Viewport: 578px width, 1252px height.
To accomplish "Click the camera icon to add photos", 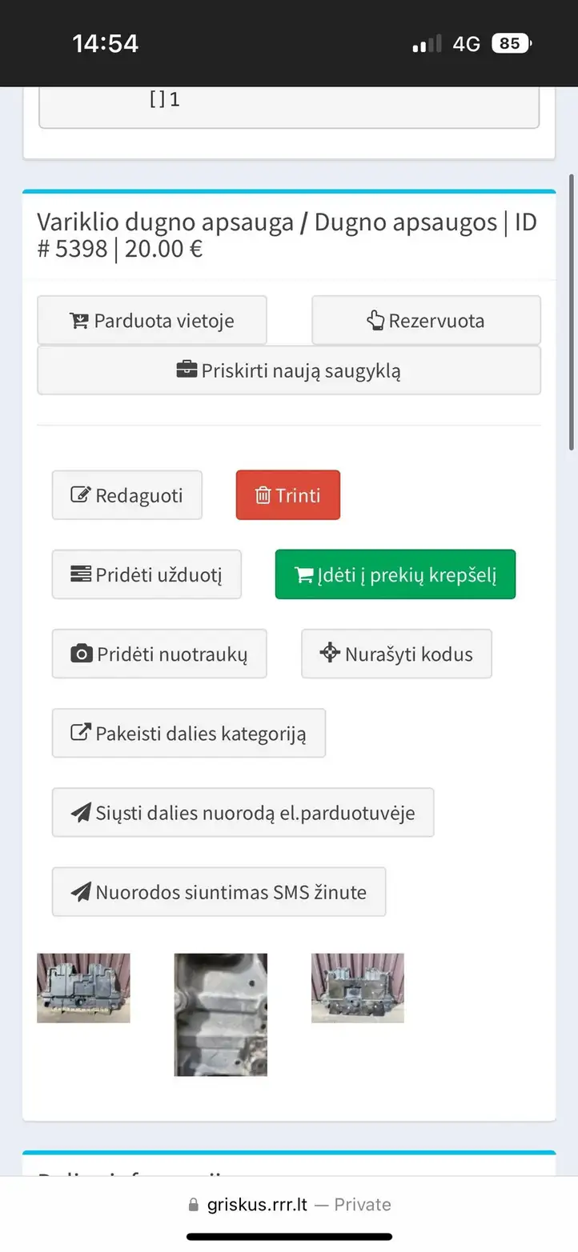I will click(82, 654).
